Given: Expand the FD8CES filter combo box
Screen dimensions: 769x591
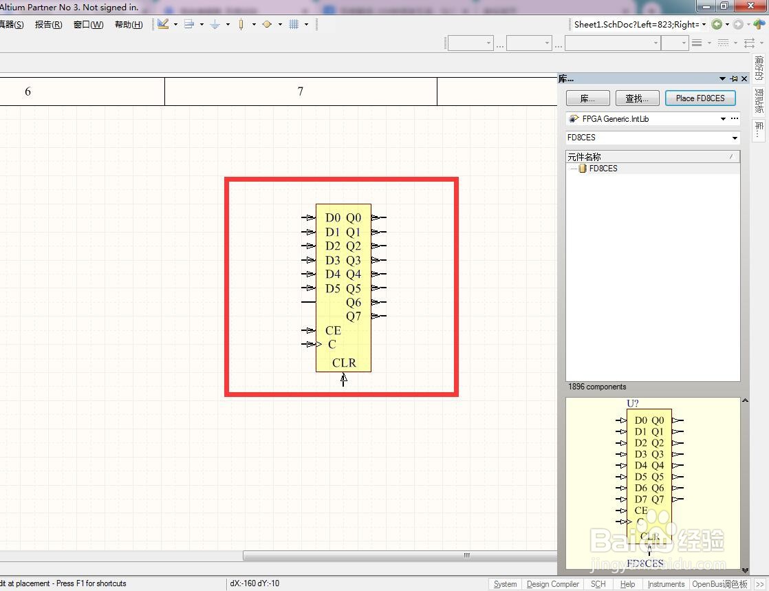Looking at the screenshot, I should (735, 138).
